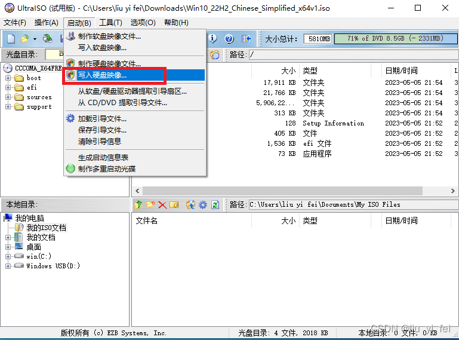Select the boot folder in disc tree
Viewport: 459px width, 340px height.
[33, 78]
